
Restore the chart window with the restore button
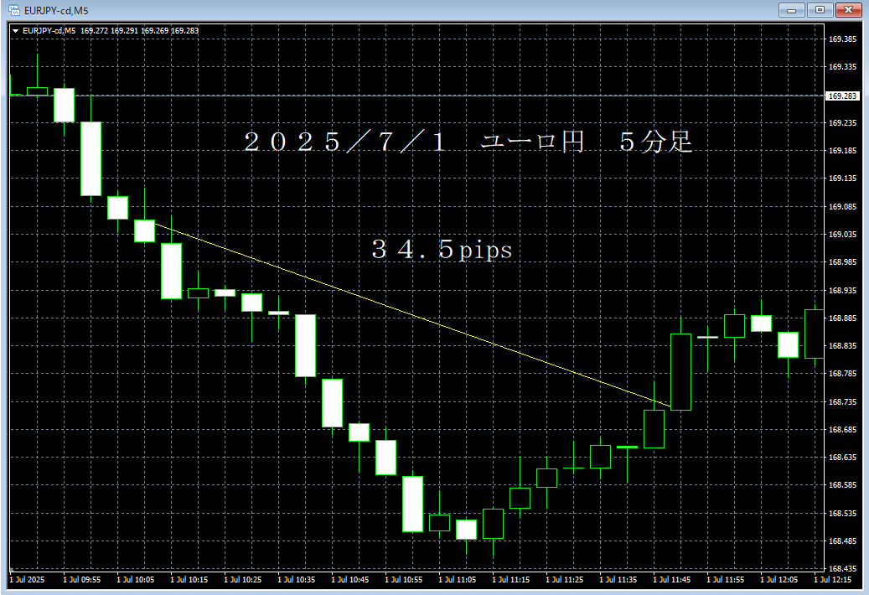820,10
